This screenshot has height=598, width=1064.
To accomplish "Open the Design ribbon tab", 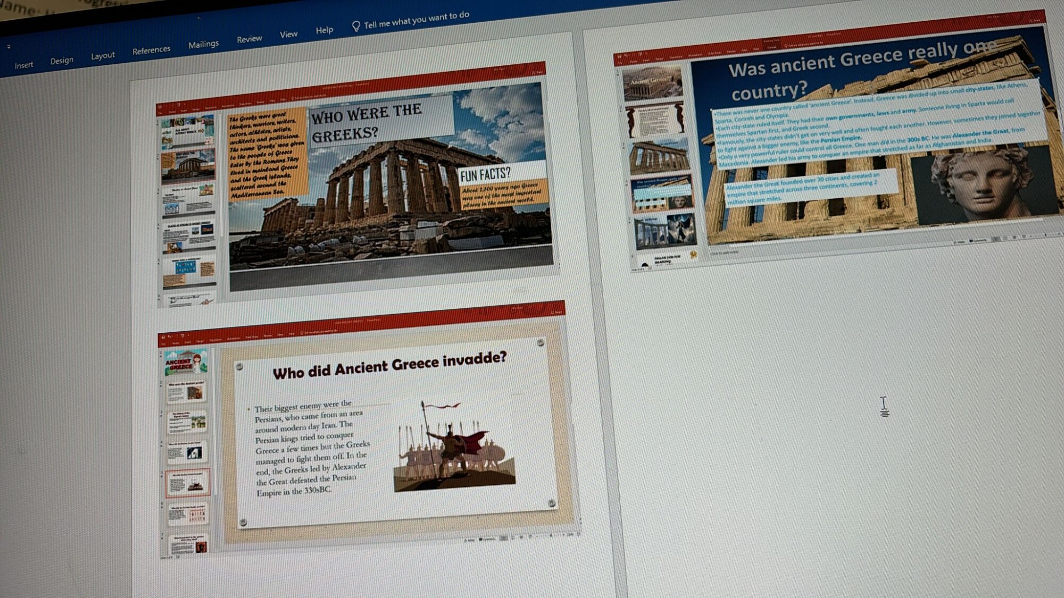I will coord(62,61).
